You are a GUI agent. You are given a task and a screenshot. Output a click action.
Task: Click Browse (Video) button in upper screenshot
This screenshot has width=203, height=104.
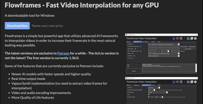[x=192, y=47]
